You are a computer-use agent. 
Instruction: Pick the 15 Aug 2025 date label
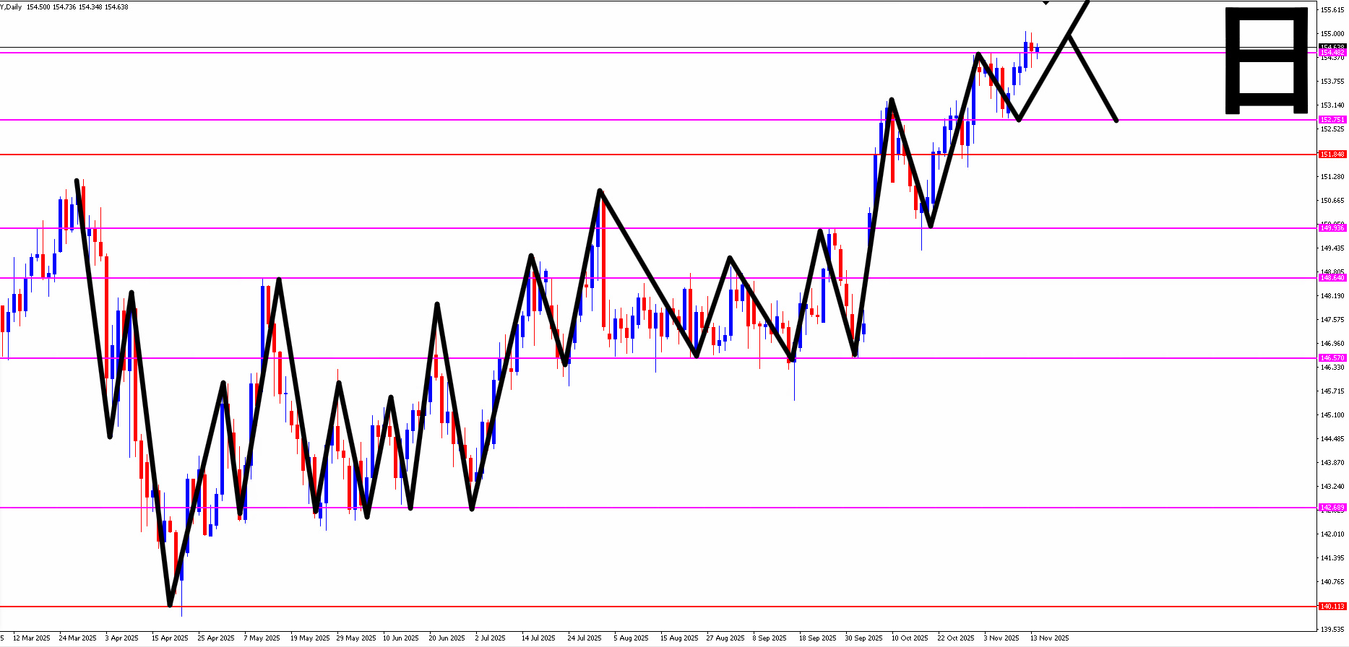[x=679, y=638]
